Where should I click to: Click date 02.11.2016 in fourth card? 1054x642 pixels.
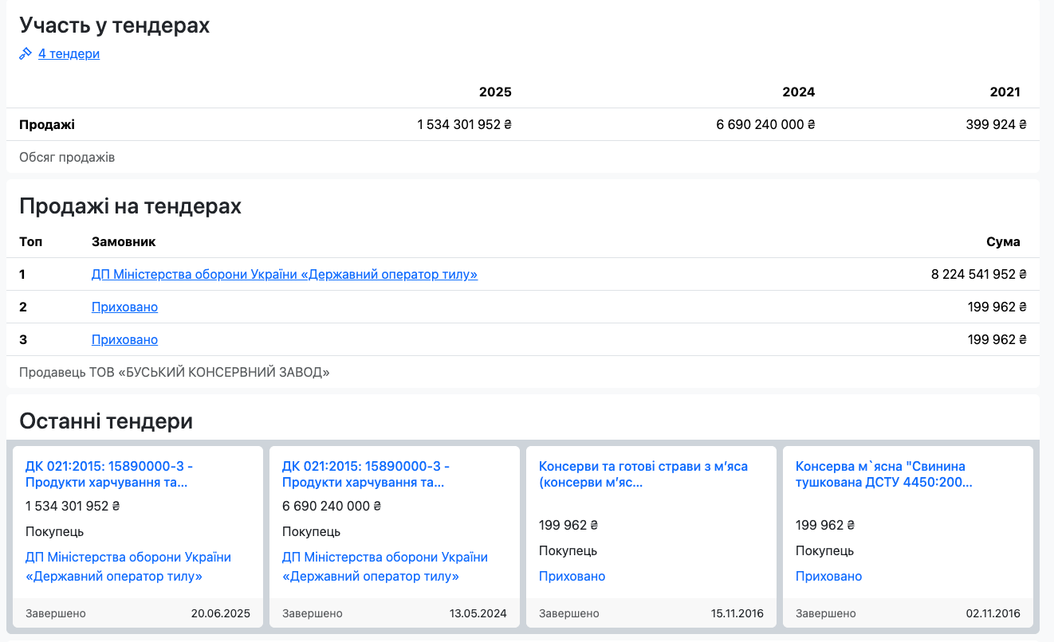(x=993, y=613)
